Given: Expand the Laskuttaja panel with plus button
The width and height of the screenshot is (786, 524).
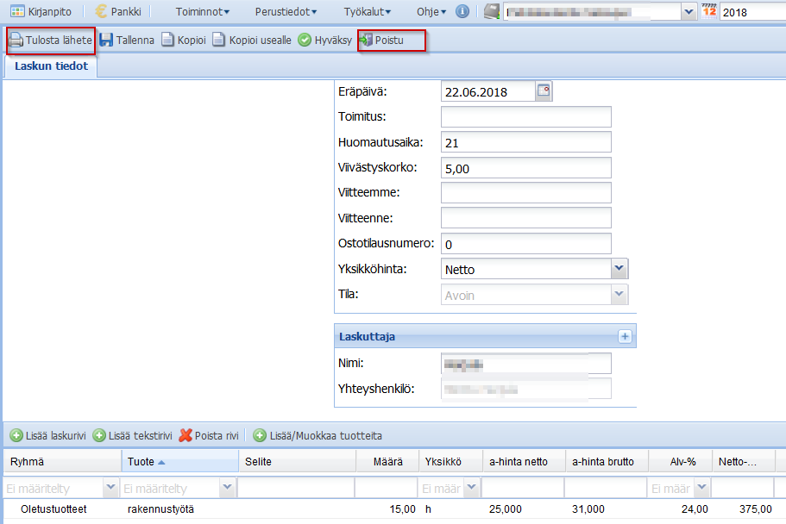Looking at the screenshot, I should (626, 336).
